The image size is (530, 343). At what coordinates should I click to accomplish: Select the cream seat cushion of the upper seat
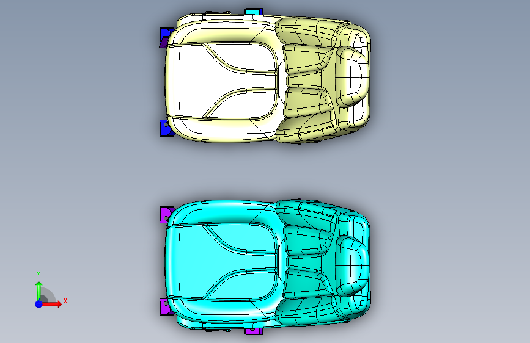point(223,81)
